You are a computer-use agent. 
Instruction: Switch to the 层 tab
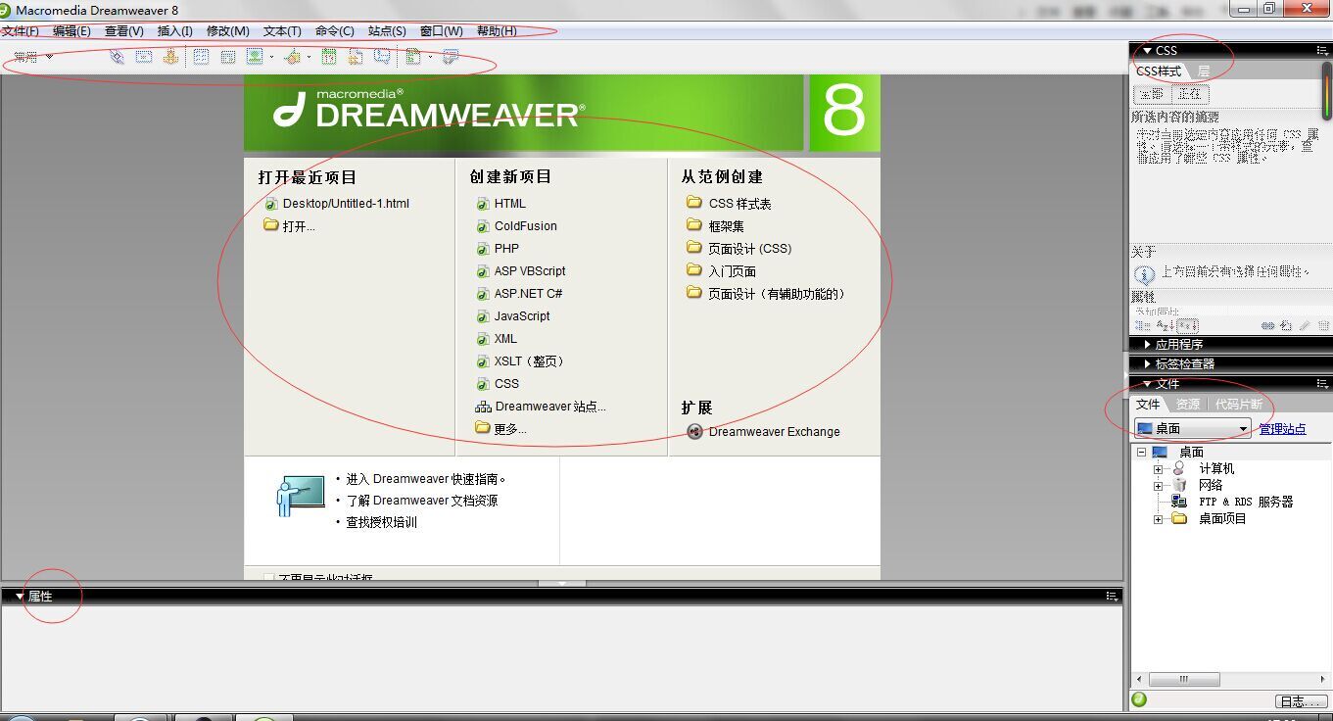point(1204,72)
